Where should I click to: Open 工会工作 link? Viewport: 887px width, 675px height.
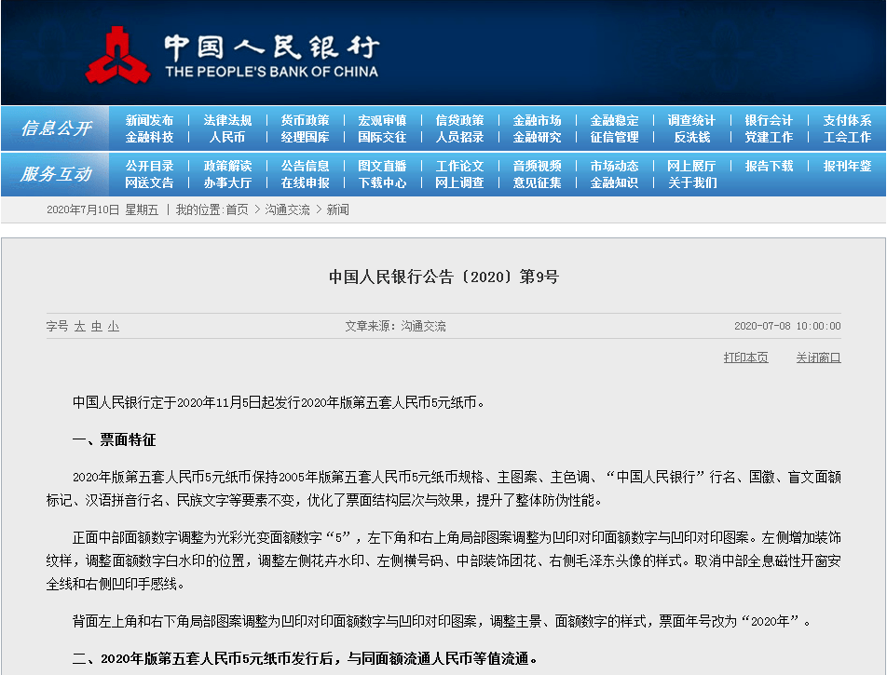(x=847, y=138)
